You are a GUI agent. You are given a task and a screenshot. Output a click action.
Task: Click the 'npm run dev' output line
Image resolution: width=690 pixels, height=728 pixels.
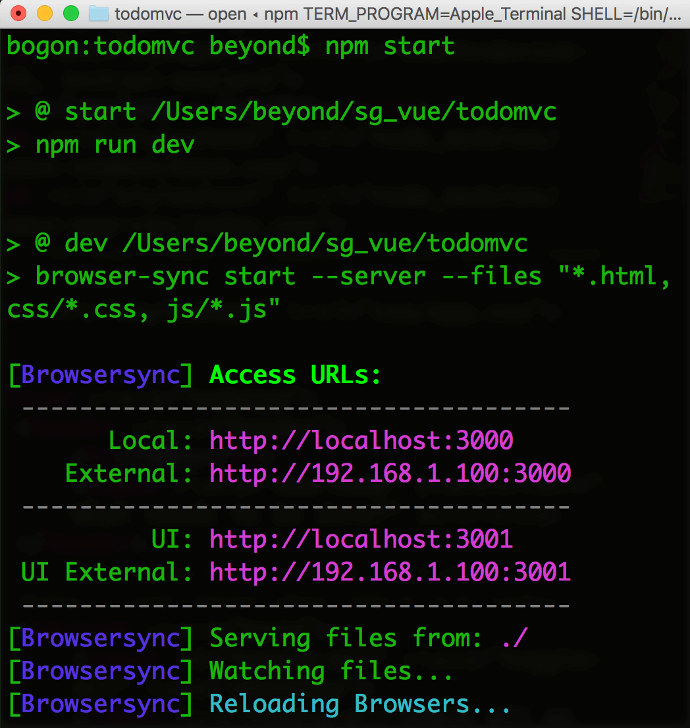coord(101,145)
